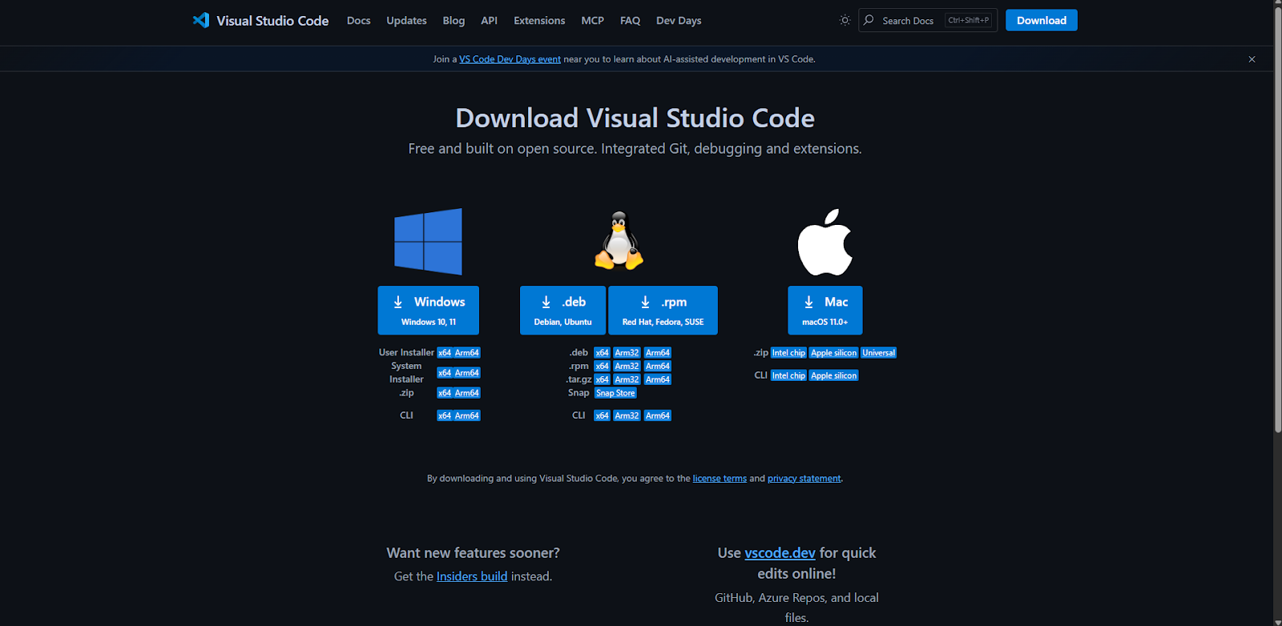The width and height of the screenshot is (1282, 626).
Task: Download the .deb package for Debian, Ubuntu
Action: coord(562,310)
